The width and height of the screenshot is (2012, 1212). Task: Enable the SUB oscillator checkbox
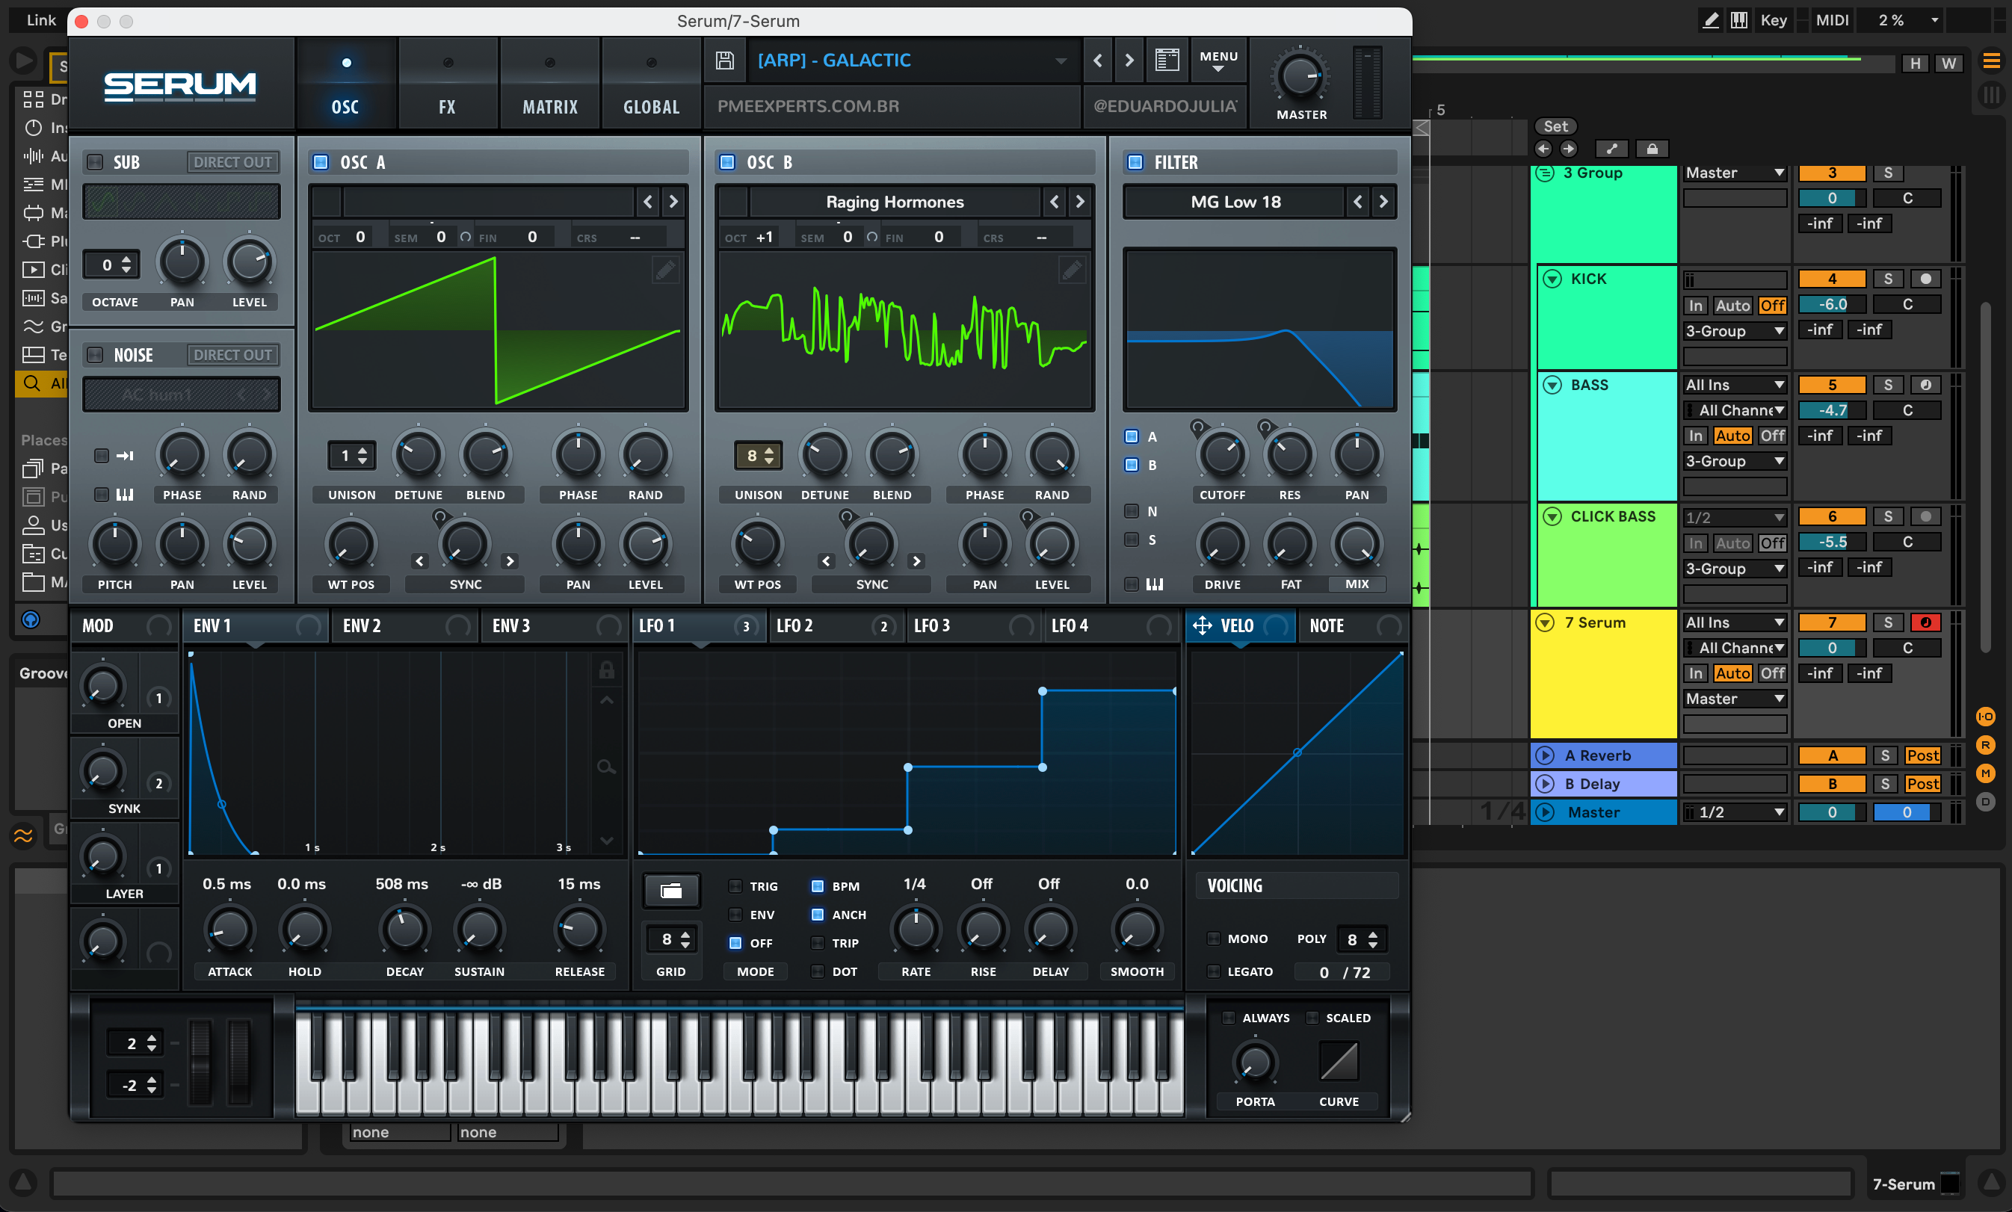coord(96,161)
